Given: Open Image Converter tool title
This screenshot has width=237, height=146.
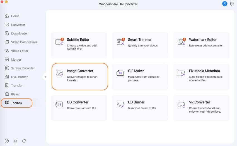Looking at the screenshot, I should point(80,71).
